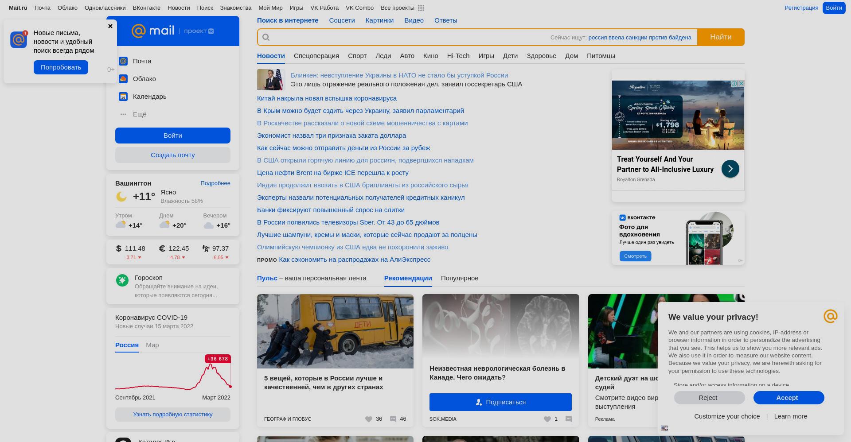Click the Mail app icon in popup
The image size is (851, 442).
[x=19, y=39]
